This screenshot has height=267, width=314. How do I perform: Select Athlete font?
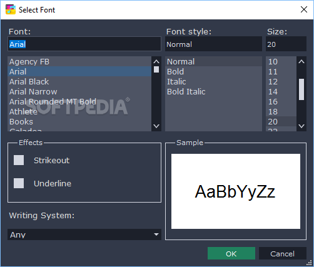coord(79,111)
